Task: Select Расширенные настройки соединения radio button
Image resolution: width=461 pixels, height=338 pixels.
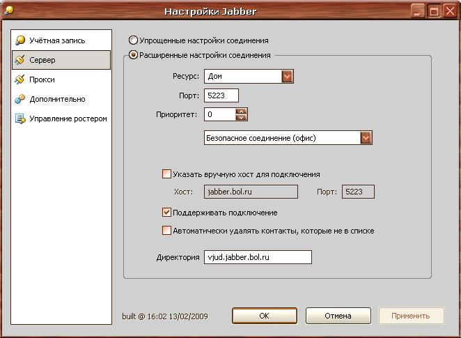Action: coord(133,55)
